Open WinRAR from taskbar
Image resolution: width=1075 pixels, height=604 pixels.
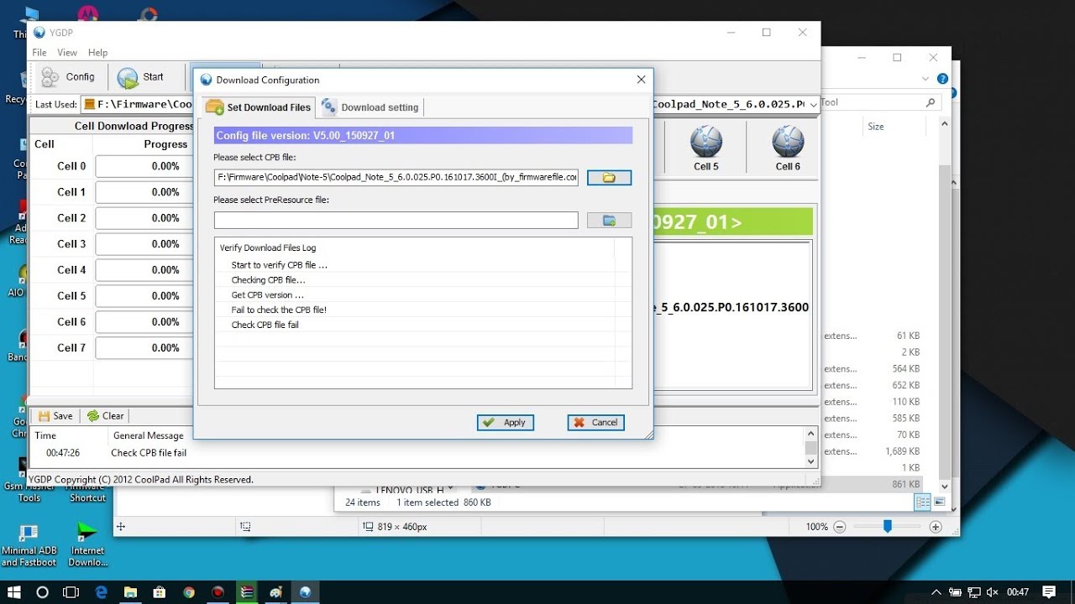click(x=247, y=592)
